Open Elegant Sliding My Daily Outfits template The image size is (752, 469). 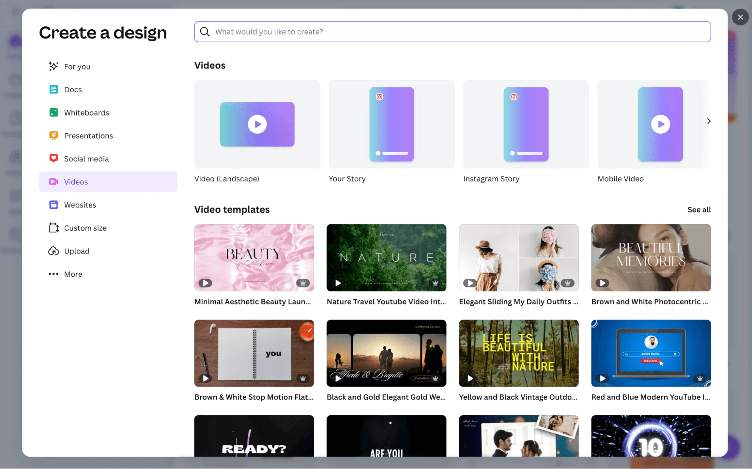point(518,258)
